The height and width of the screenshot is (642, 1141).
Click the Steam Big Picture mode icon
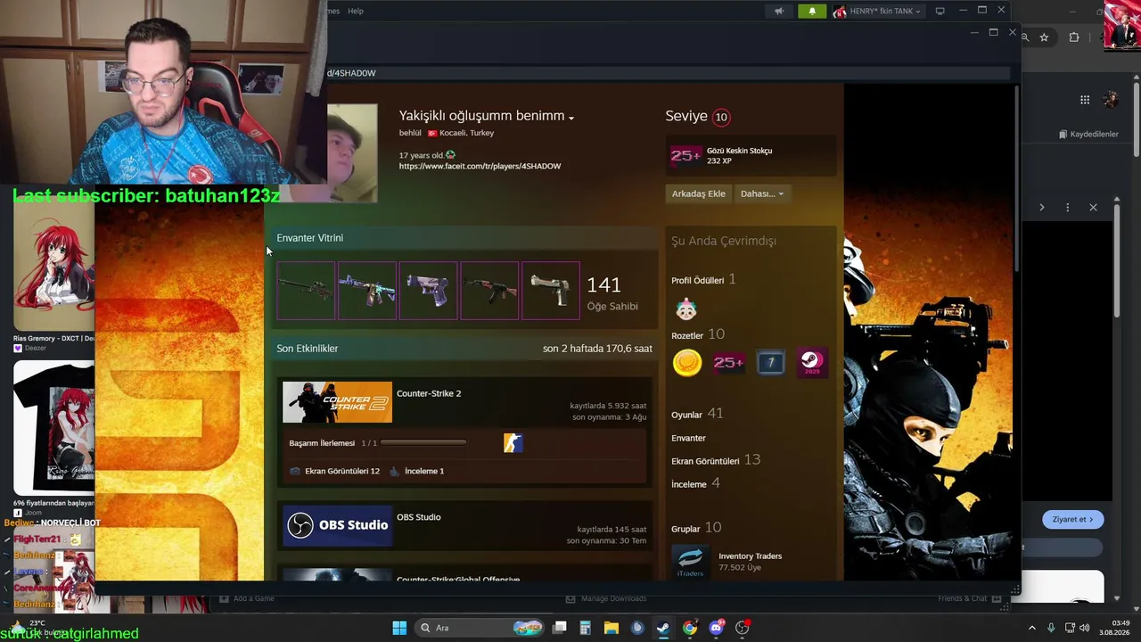click(x=940, y=12)
